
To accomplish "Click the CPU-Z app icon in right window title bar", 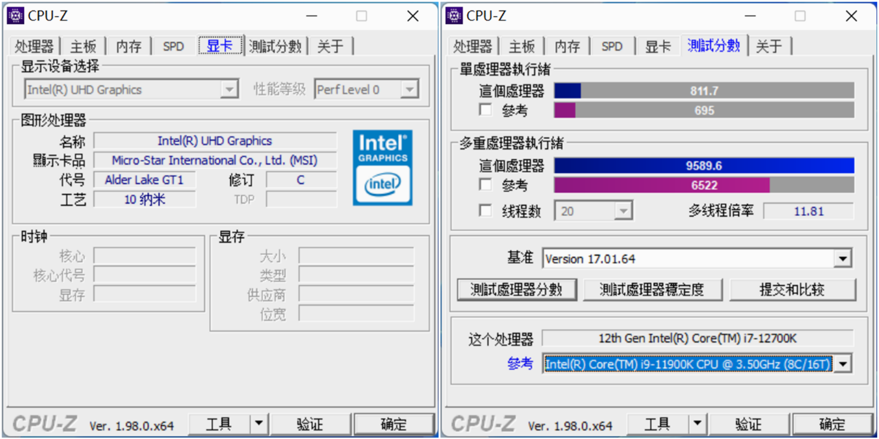I will (x=454, y=16).
